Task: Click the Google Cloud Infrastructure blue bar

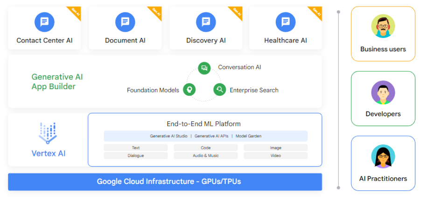Action: pyautogui.click(x=165, y=182)
